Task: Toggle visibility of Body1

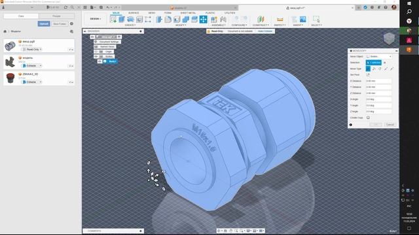Action: (x=100, y=61)
